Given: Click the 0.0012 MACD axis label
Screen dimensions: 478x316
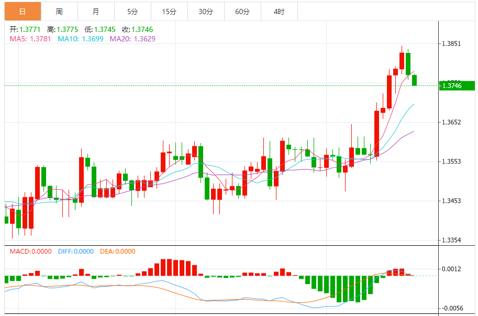Looking at the screenshot, I should pos(451,269).
